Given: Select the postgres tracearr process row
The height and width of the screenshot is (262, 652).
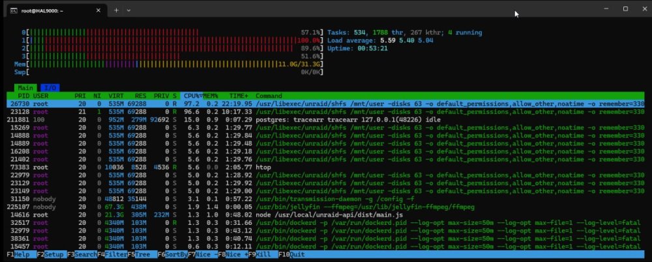Looking at the screenshot, I should (326, 120).
